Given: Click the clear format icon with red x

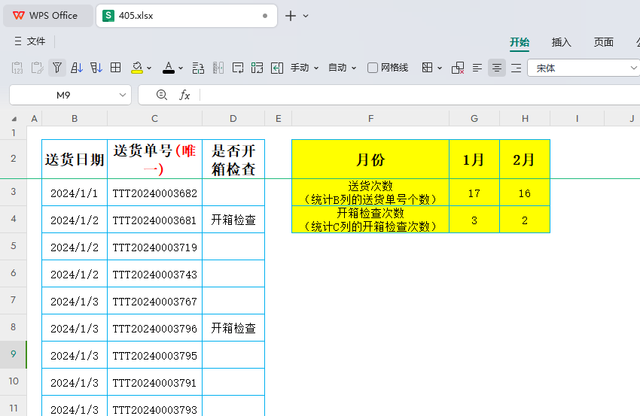Looking at the screenshot, I should coord(458,68).
